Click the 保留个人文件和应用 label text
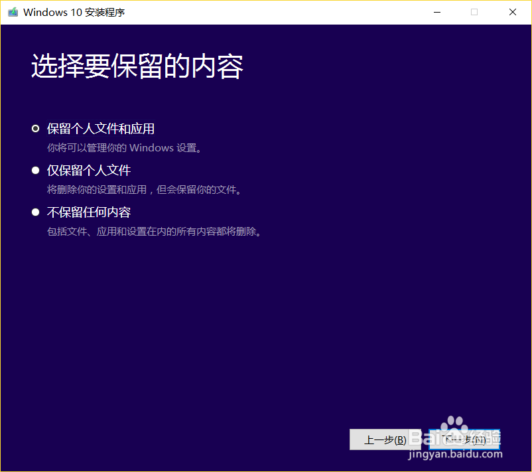This screenshot has height=472, width=532. tap(100, 128)
